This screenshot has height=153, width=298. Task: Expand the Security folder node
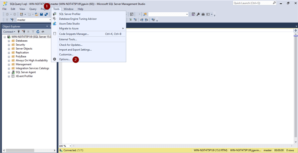[x=9, y=45]
